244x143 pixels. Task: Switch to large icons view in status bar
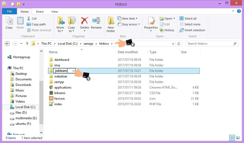(x=238, y=138)
